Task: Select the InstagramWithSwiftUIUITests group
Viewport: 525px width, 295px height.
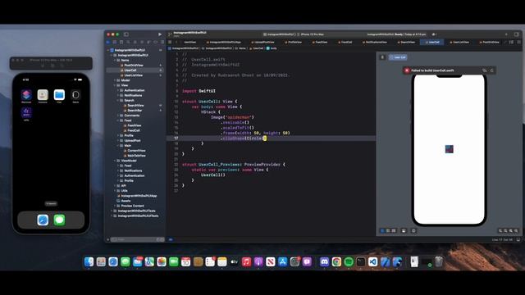Action: tap(136, 216)
